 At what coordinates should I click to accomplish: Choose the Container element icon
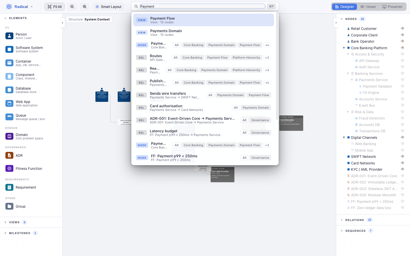[x=9, y=63]
